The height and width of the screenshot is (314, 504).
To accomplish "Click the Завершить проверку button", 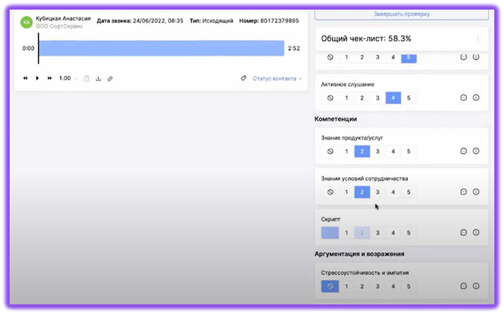I will tap(402, 14).
